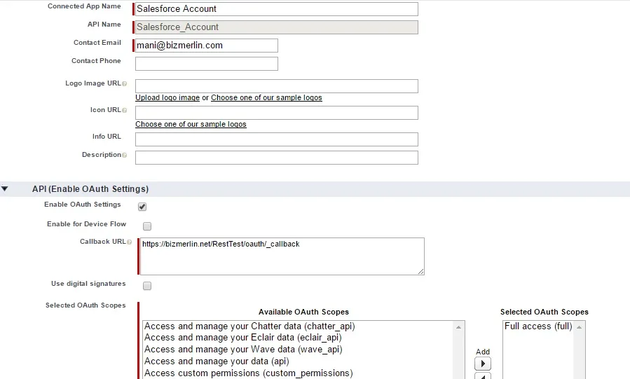Click Available OAuth Scopes scrollbar up arrow
The width and height of the screenshot is (630, 379).
[458, 327]
